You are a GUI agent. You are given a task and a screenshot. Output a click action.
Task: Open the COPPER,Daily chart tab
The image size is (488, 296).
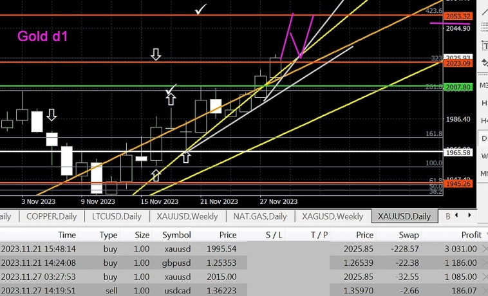52,216
